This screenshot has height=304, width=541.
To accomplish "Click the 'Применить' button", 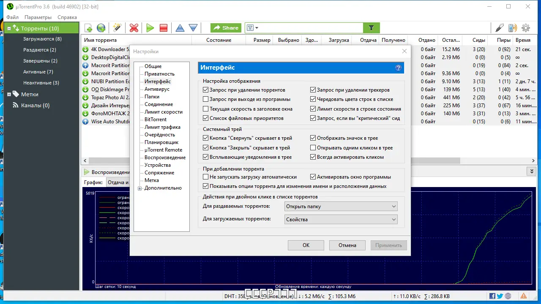I will point(388,245).
